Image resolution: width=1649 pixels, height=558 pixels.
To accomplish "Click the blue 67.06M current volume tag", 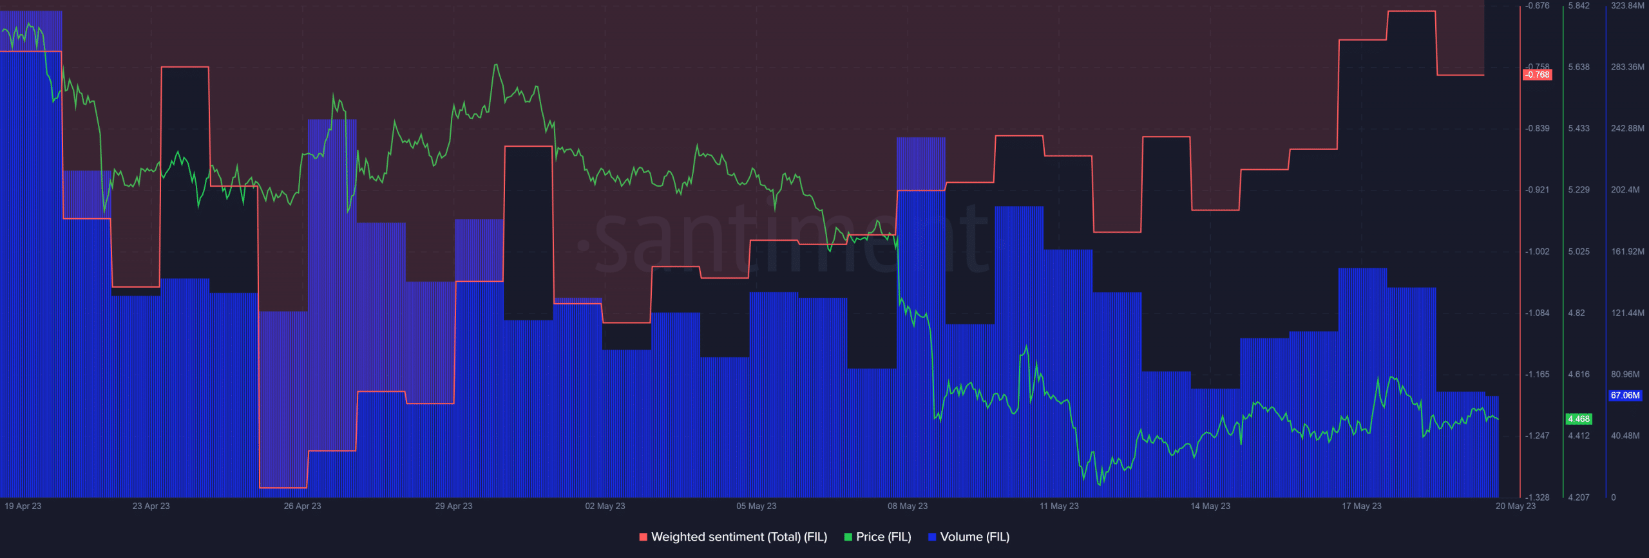I will [1625, 395].
